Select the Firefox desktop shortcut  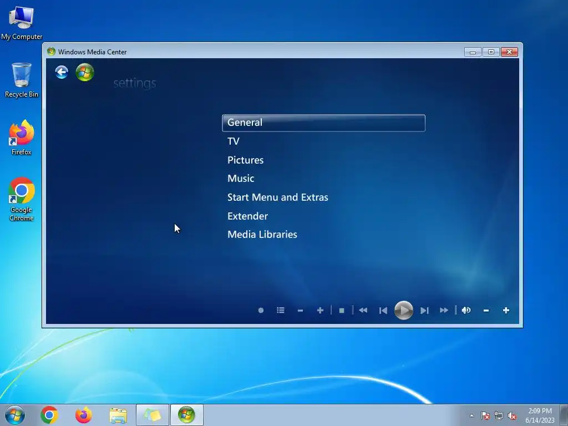[22, 138]
